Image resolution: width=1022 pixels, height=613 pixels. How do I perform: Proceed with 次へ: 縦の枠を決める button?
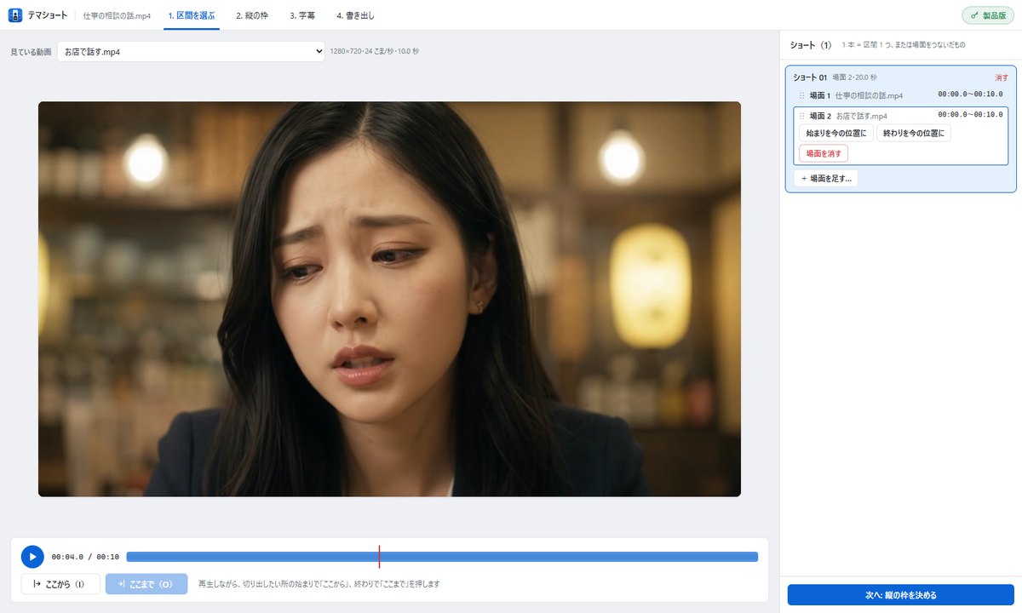click(x=901, y=594)
